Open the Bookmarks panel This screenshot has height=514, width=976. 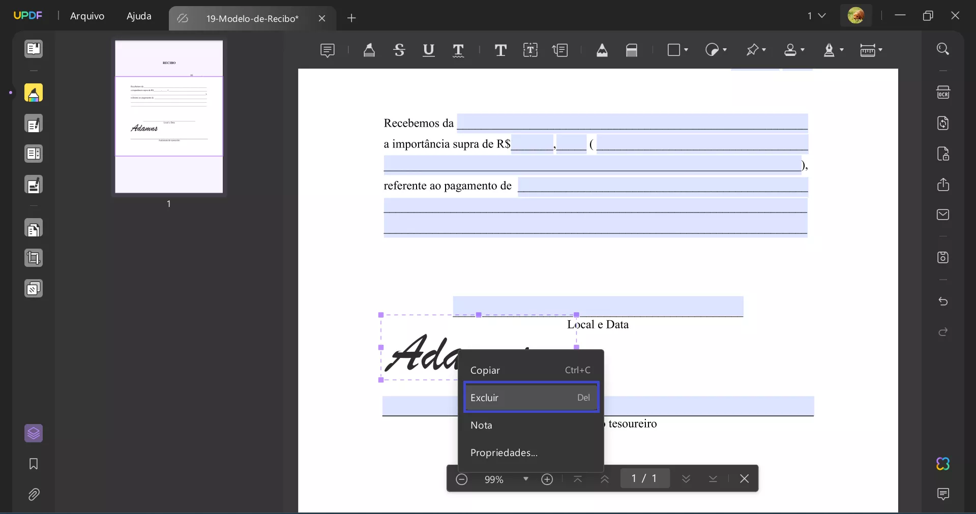[34, 464]
